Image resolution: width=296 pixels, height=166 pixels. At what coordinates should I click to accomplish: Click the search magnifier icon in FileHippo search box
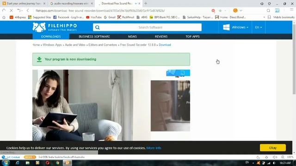(98, 28)
